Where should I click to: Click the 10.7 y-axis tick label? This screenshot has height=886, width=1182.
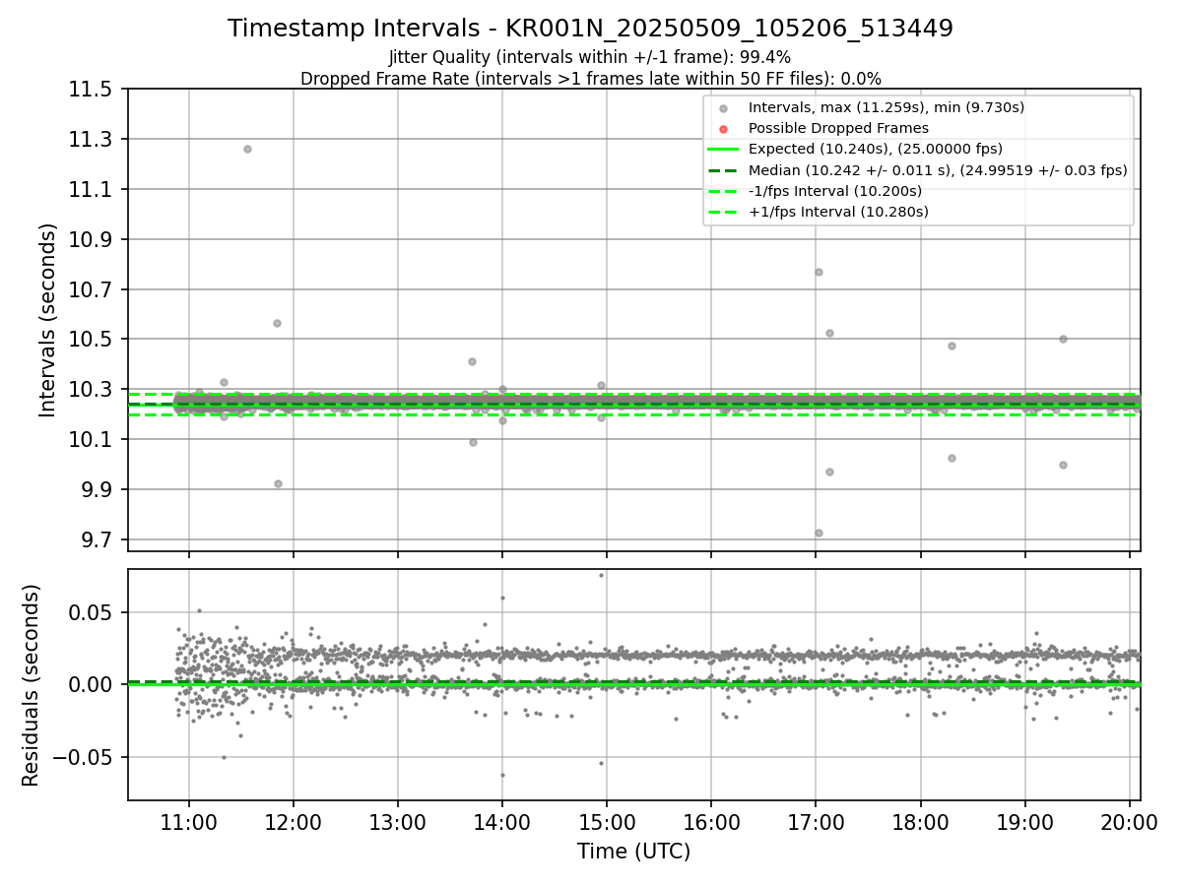pyautogui.click(x=93, y=289)
